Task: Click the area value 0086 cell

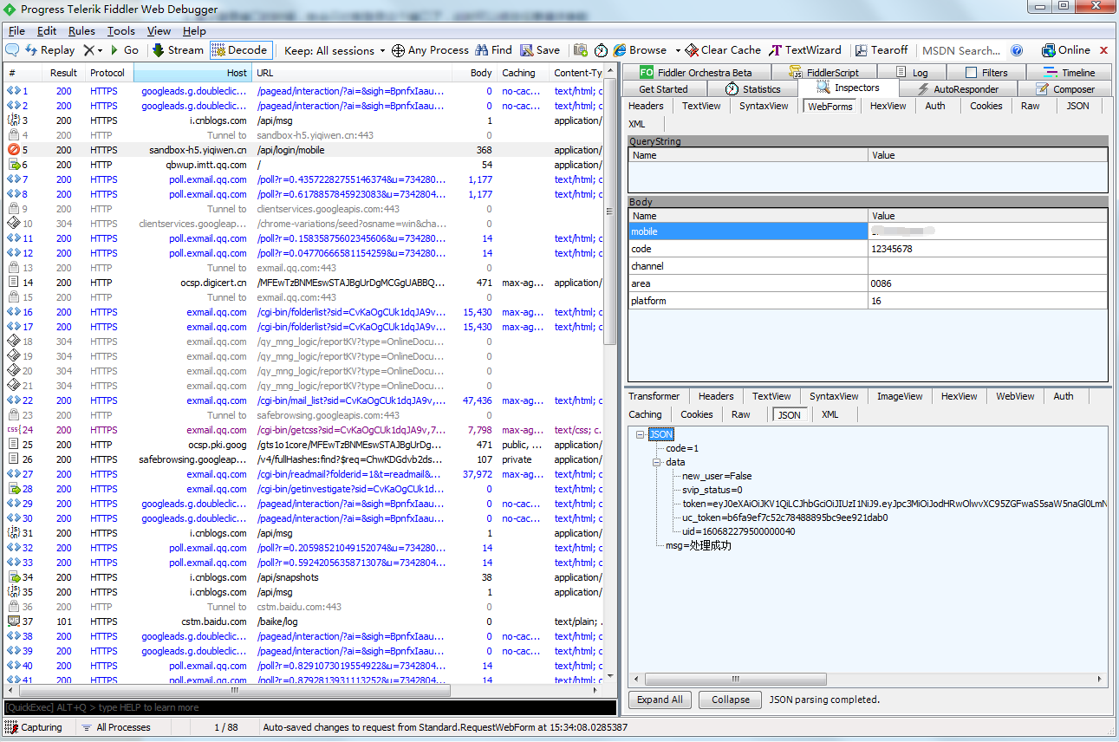Action: click(988, 283)
